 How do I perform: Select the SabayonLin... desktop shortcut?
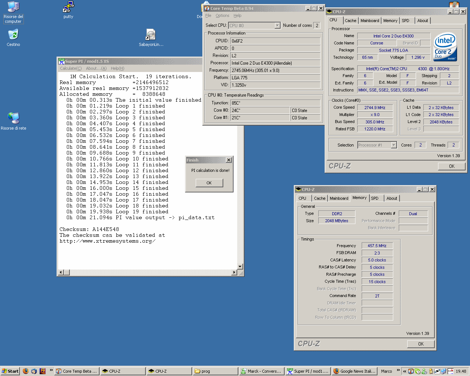click(151, 38)
